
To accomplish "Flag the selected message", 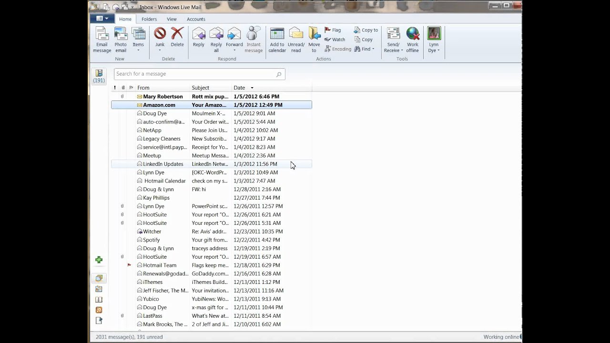I will pyautogui.click(x=333, y=30).
